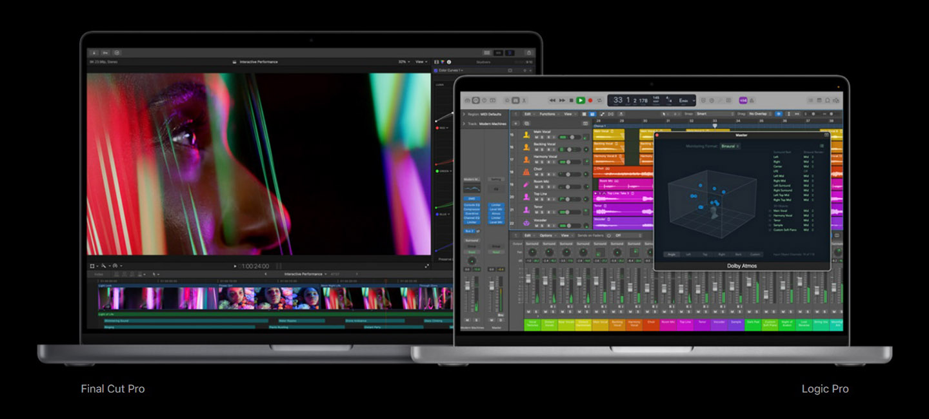The image size is (929, 419).
Task: Mute the Main Vocal track in header
Action: coord(536,137)
